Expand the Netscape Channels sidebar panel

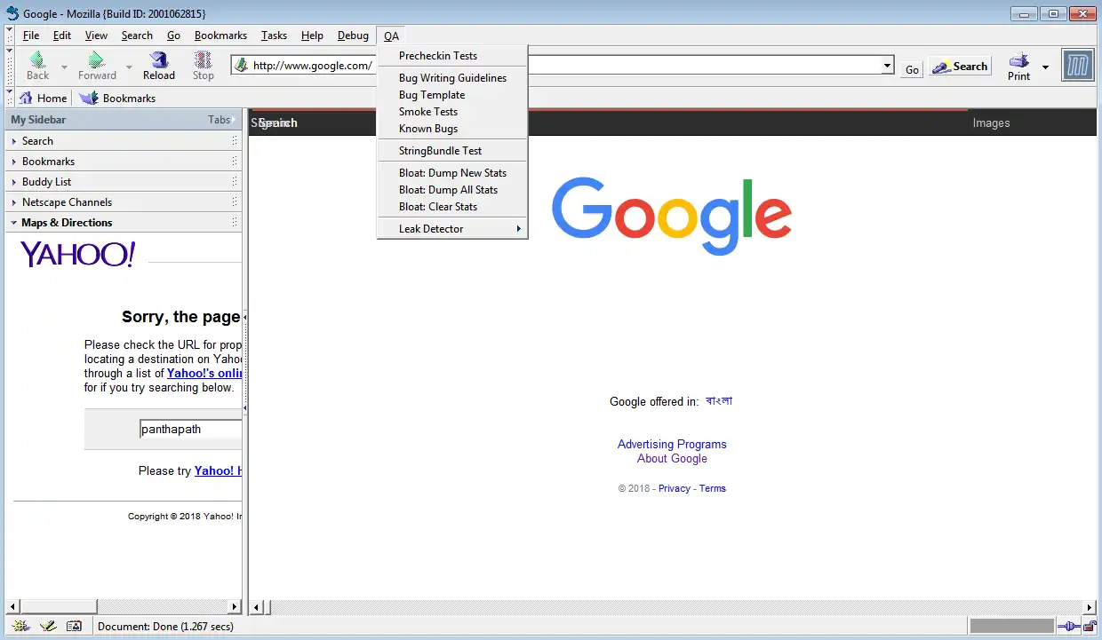click(x=123, y=202)
